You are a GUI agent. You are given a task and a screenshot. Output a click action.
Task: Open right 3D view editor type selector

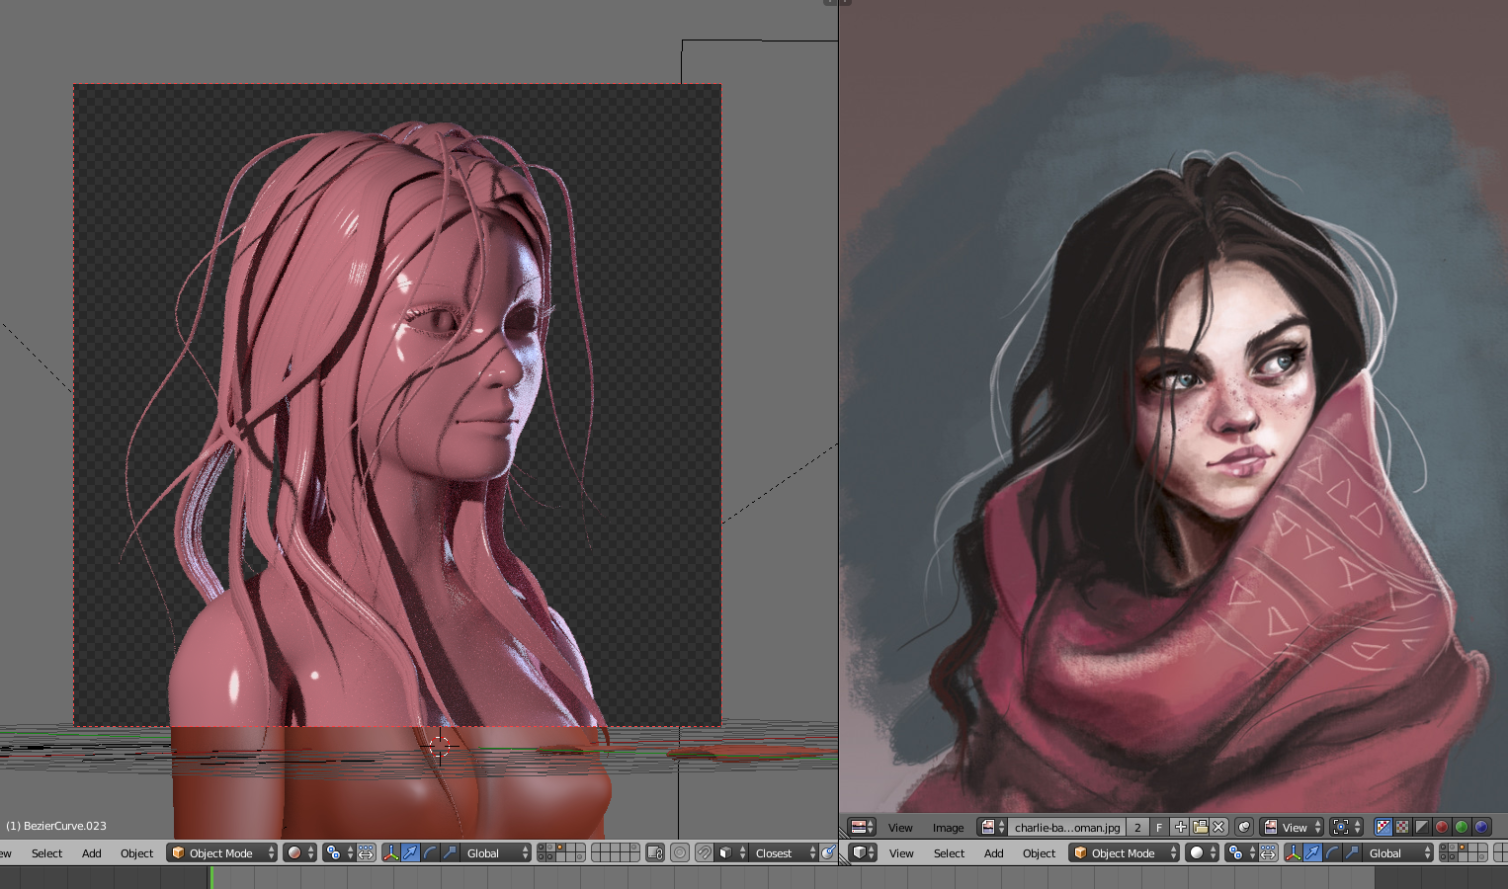pyautogui.click(x=863, y=852)
